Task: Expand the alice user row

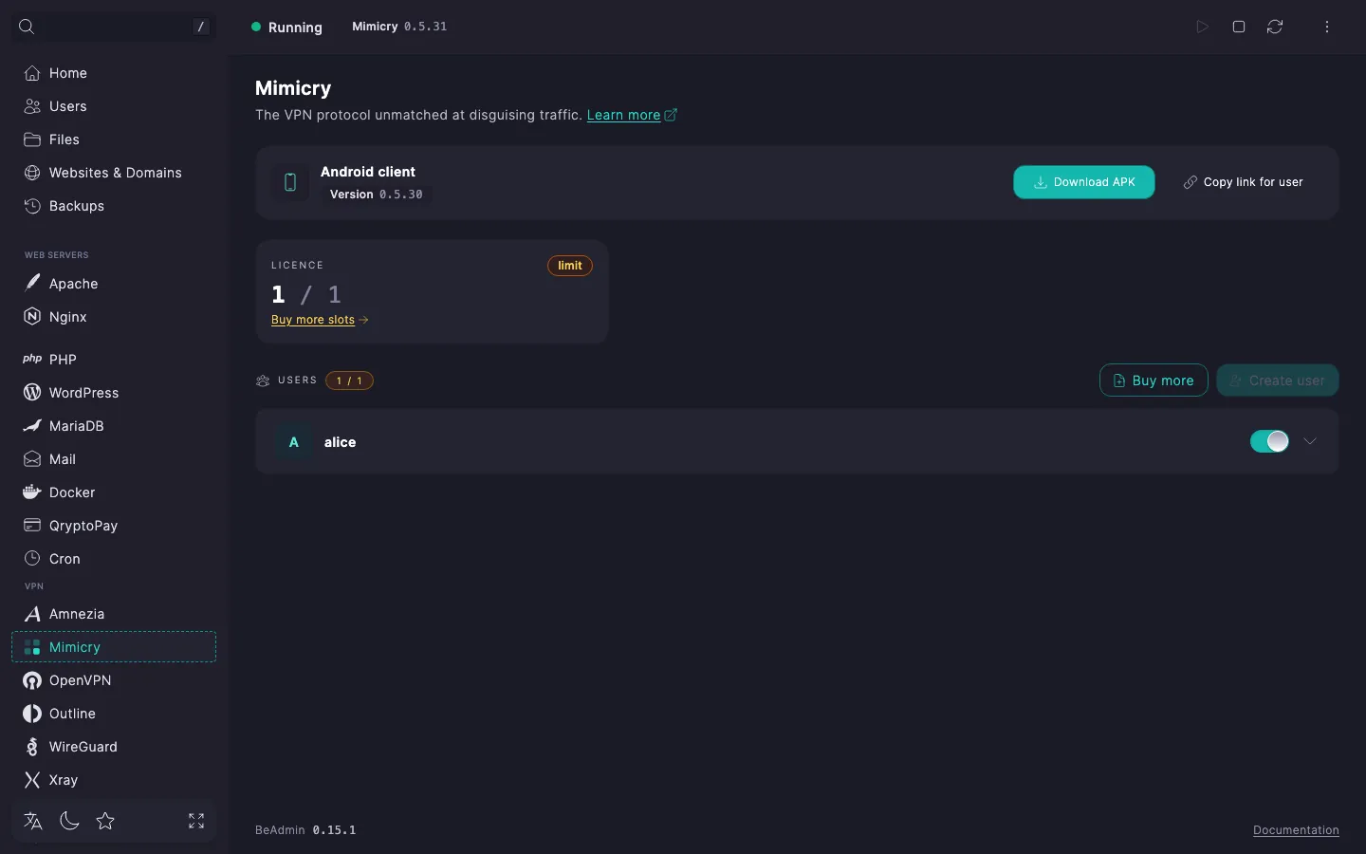Action: (1310, 441)
